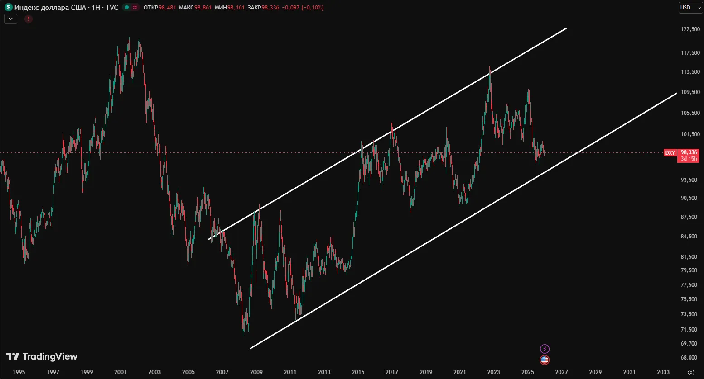Screen dimensions: 704x379
Task: Click the 68,000 level on price scale
Action: pos(689,358)
